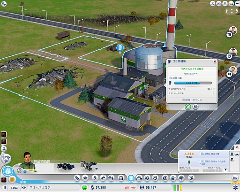Expand the garbage collection trucks row
This screenshot has width=240, height=192.
(192, 100)
